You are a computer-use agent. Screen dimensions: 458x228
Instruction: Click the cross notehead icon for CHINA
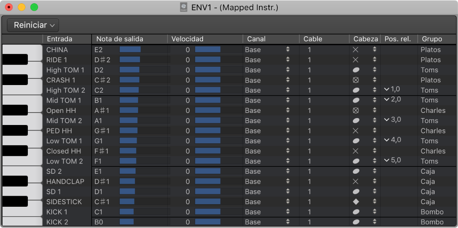click(355, 49)
